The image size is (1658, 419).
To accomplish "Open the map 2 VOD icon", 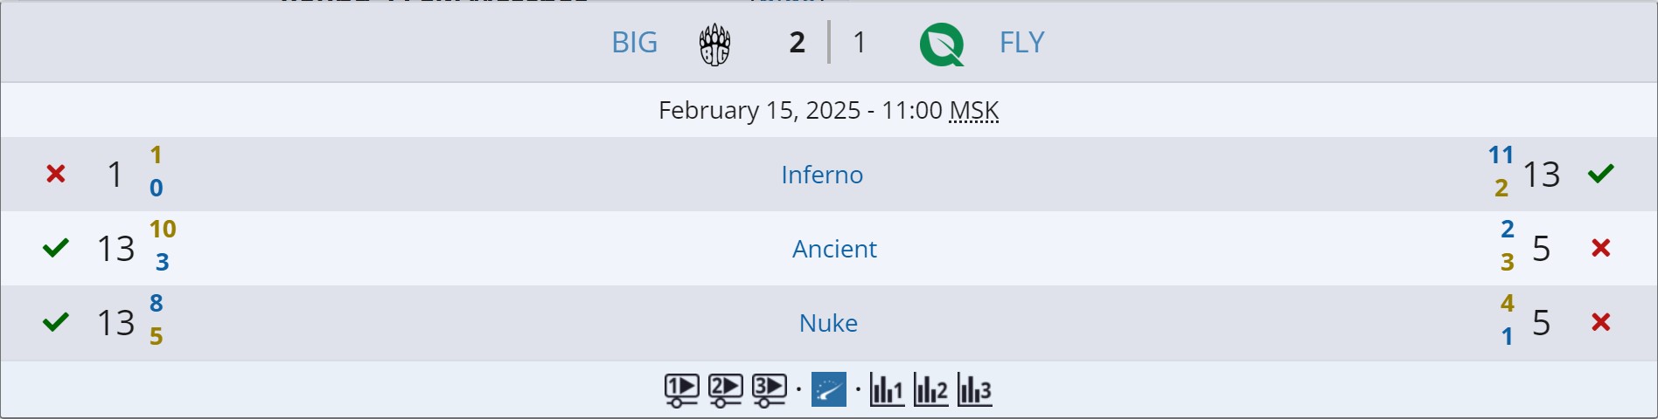I will tap(725, 389).
